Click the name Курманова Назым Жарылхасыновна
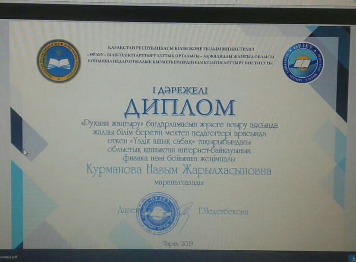This screenshot has width=356, height=262. 180,171
